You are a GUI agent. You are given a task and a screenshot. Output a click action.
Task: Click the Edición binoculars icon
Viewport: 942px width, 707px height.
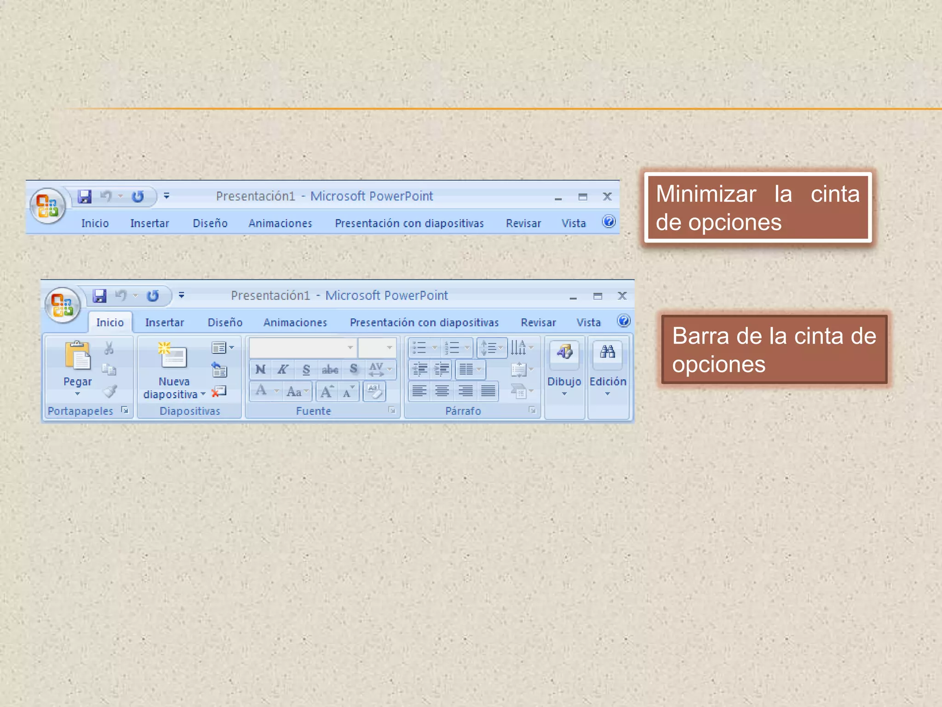point(607,352)
